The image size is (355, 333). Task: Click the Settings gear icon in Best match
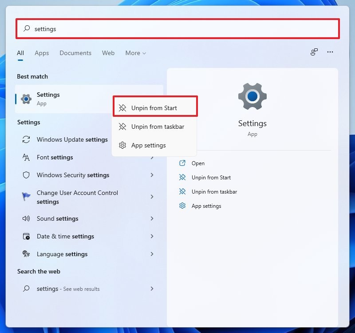26,99
